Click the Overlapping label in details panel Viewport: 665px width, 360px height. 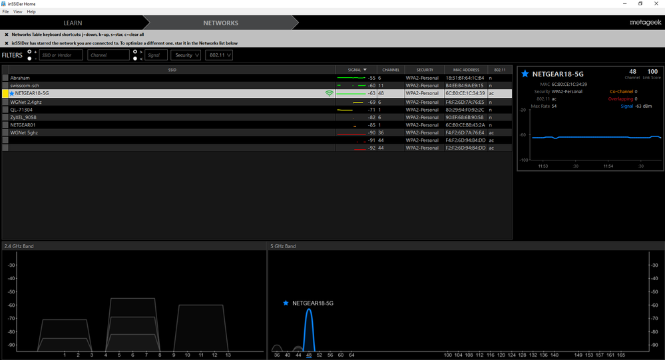click(620, 98)
